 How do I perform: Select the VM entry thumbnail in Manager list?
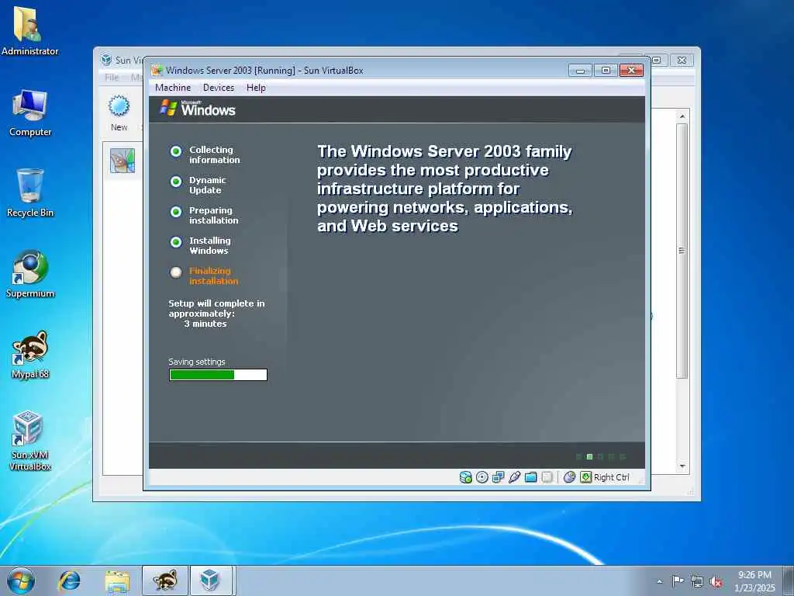123,160
